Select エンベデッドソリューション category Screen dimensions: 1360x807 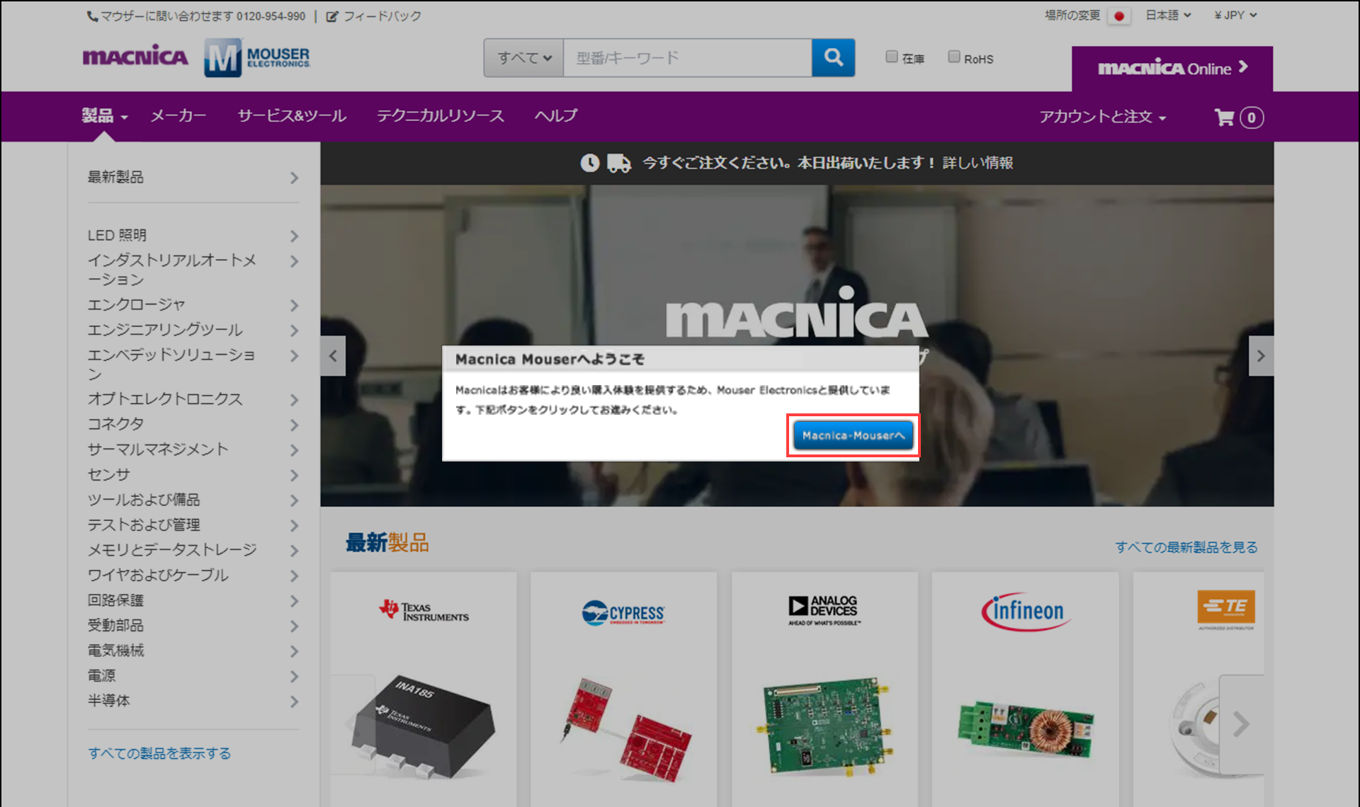click(x=171, y=364)
